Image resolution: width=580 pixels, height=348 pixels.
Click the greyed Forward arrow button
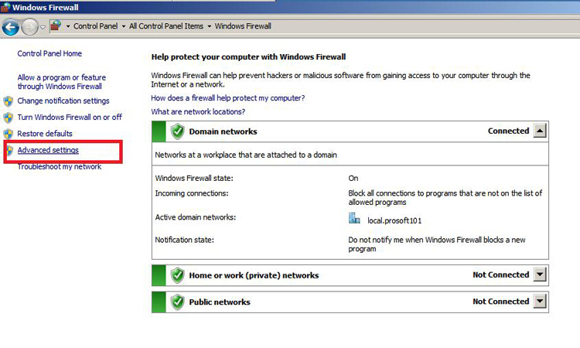tap(29, 27)
